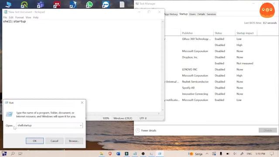
Task: Click the Not measured startup impact cell
Action: pyautogui.click(x=245, y=63)
